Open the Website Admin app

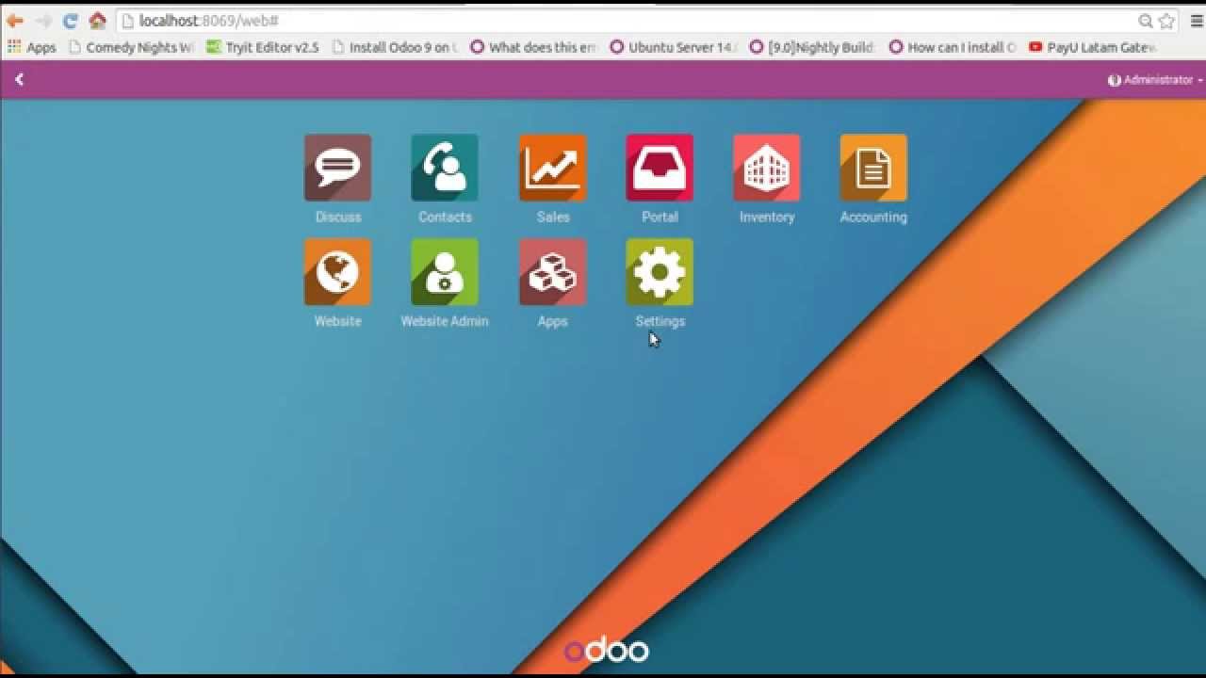tap(445, 272)
